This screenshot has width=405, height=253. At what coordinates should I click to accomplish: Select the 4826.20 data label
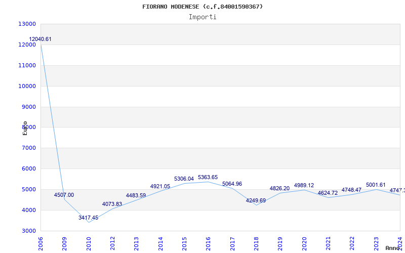(279, 188)
